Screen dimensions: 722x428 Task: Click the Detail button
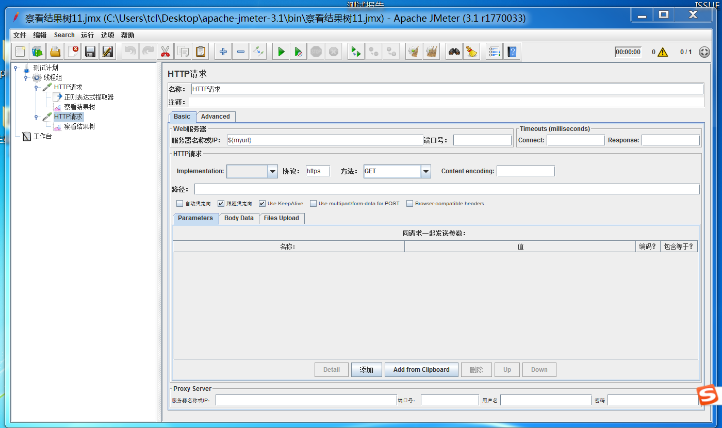332,370
